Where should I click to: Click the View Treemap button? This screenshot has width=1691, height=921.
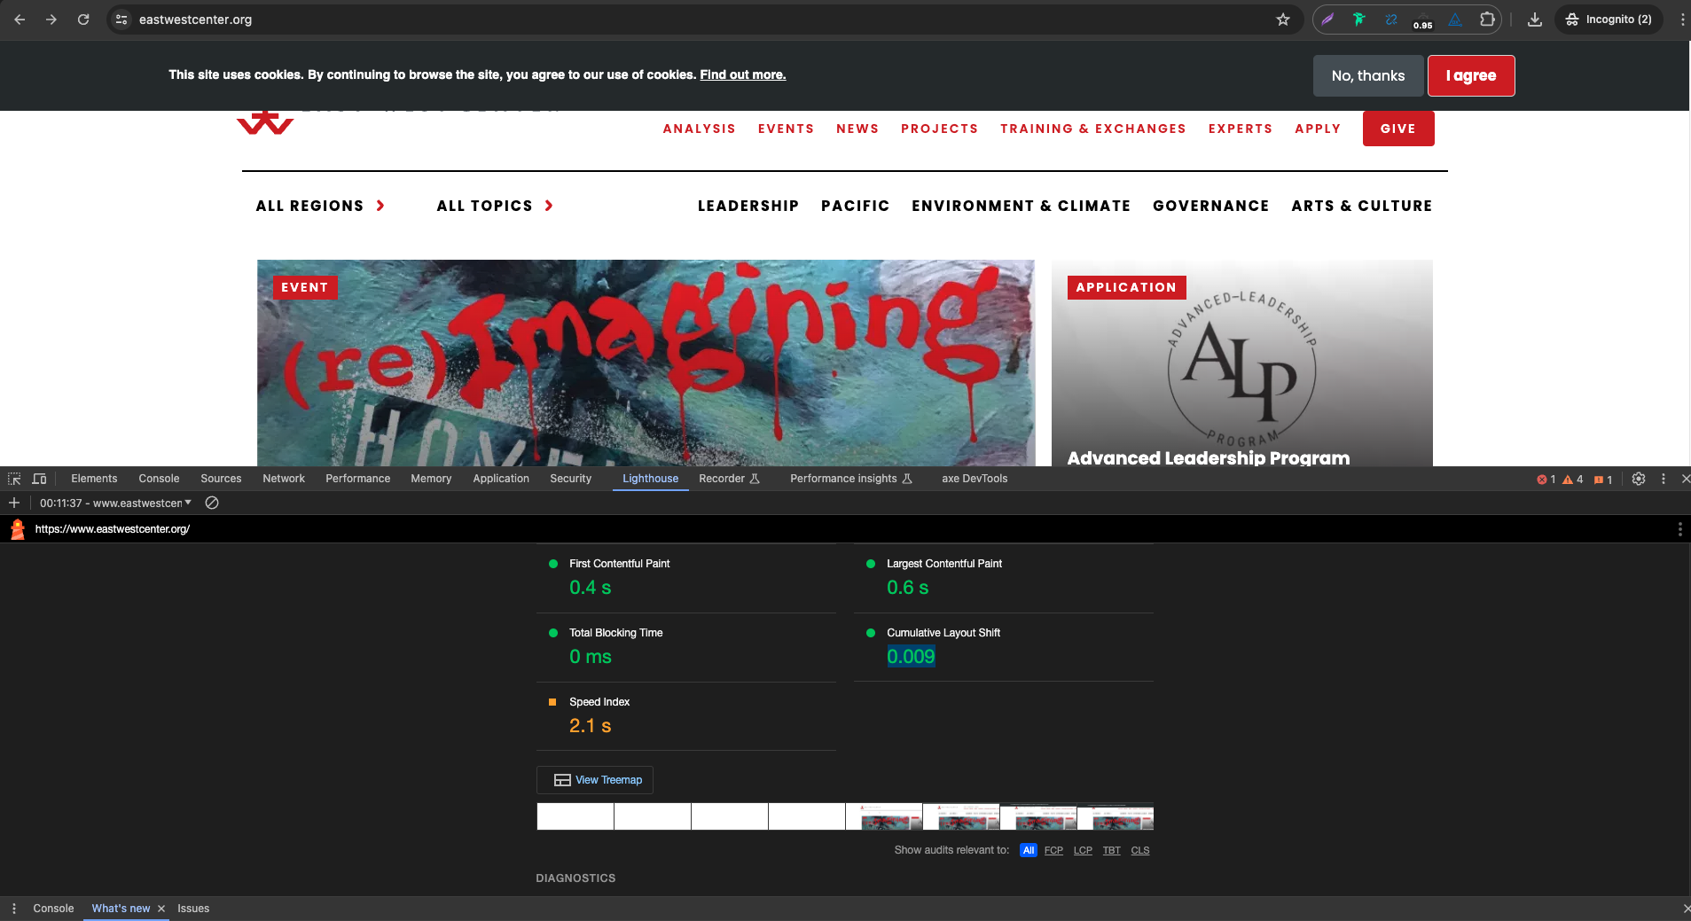click(x=595, y=780)
